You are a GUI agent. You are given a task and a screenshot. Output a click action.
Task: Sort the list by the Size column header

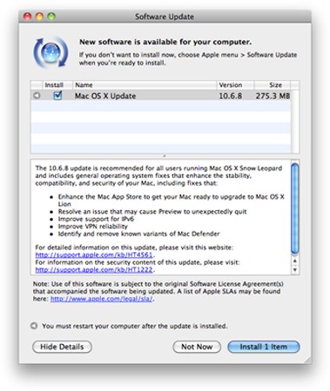click(273, 85)
